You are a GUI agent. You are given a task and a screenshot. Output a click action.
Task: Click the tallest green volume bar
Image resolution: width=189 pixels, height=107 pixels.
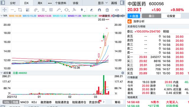click(x=104, y=85)
